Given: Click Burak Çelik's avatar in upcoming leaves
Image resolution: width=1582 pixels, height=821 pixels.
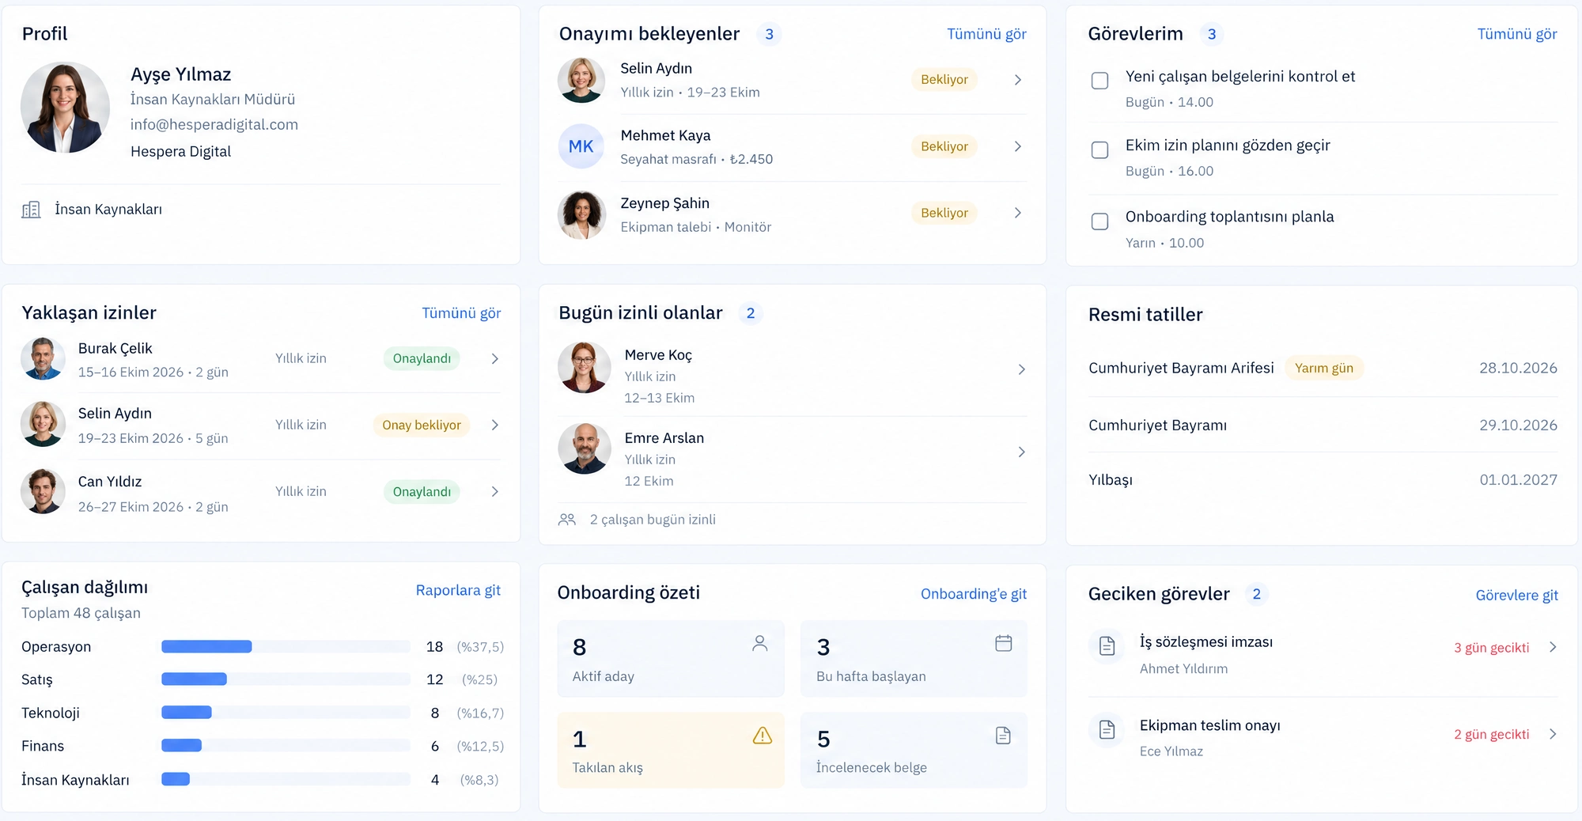Looking at the screenshot, I should click(43, 358).
